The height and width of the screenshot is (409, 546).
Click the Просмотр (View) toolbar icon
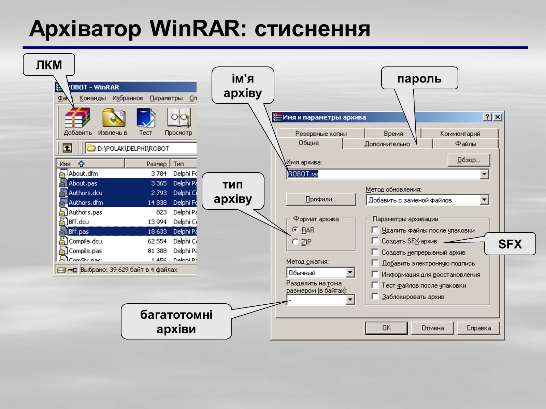click(178, 118)
